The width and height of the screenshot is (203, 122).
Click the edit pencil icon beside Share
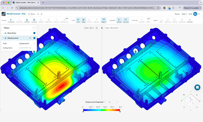(x=42, y=14)
